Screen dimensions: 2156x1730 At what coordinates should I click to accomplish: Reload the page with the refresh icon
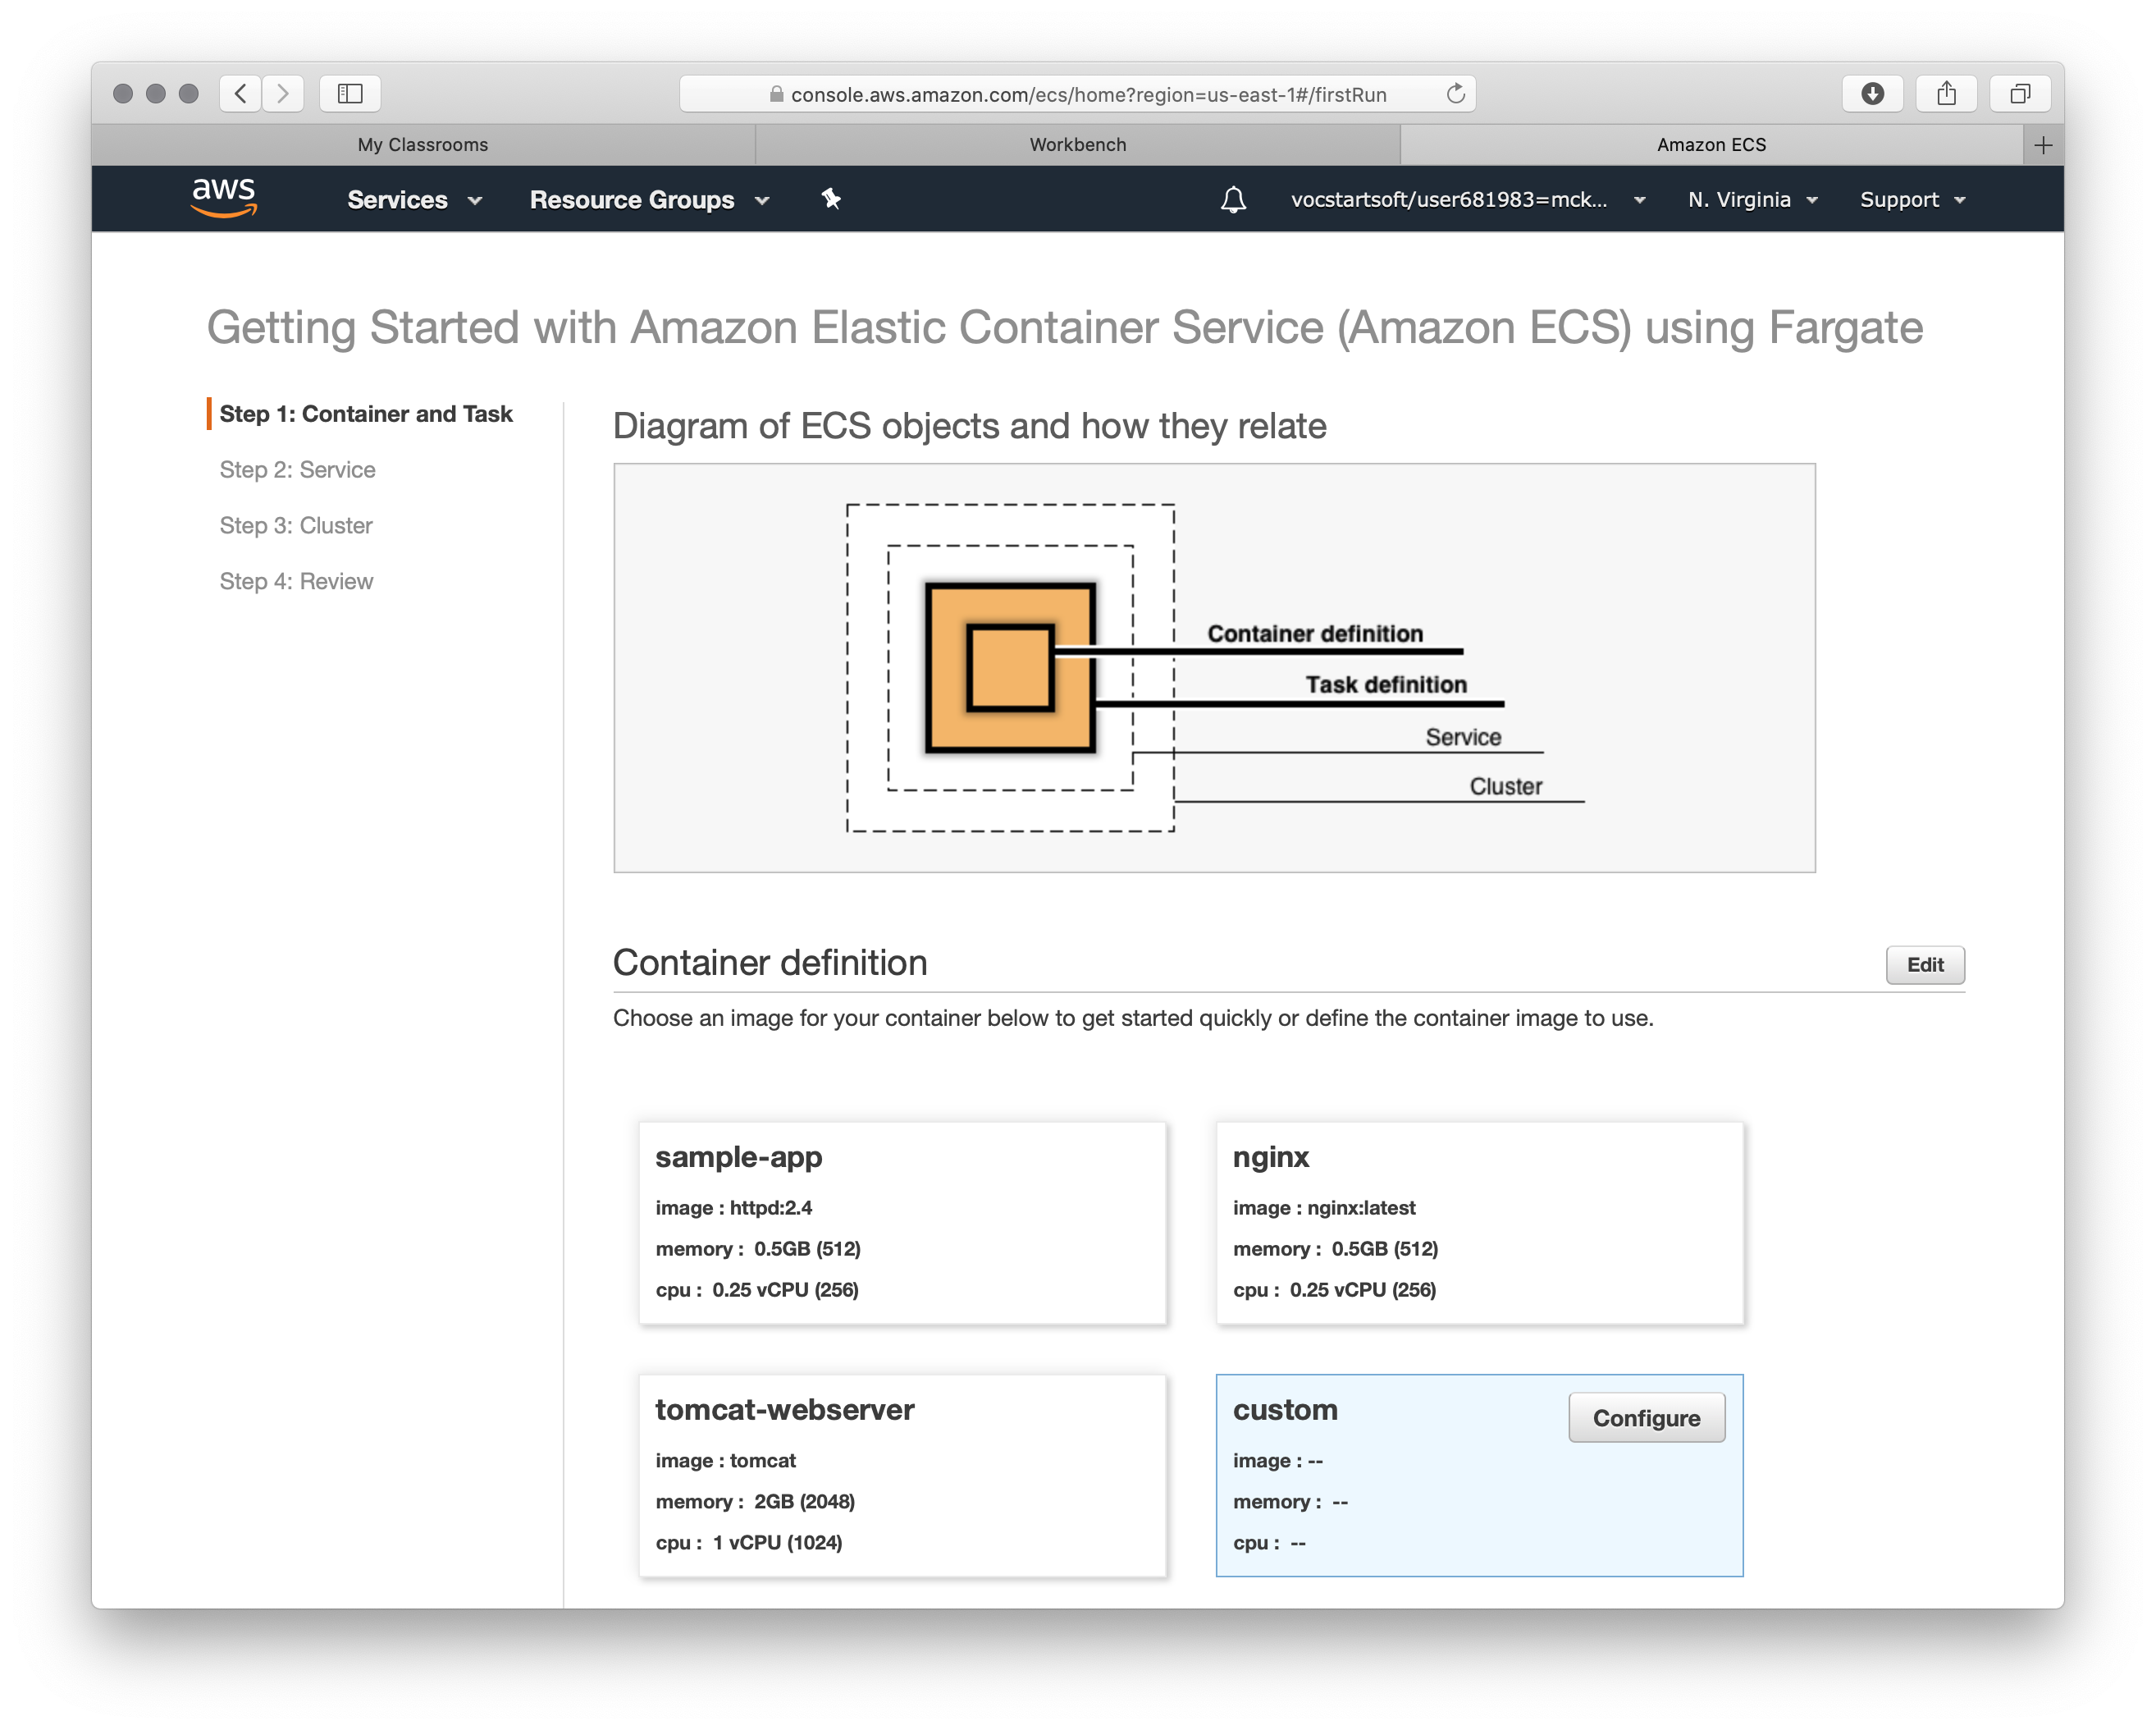pos(1455,93)
